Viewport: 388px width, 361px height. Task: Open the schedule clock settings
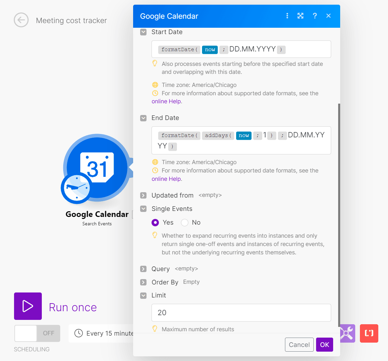79,333
